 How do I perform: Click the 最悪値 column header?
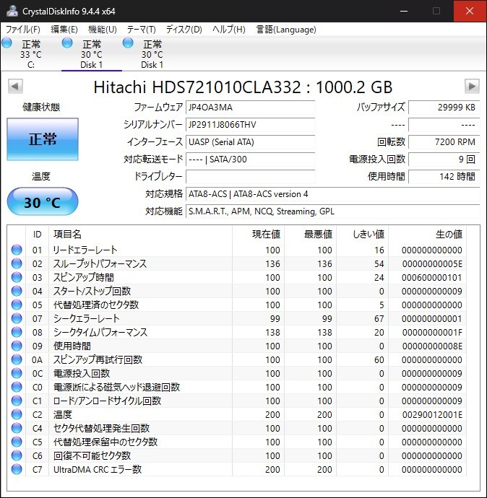(311, 235)
